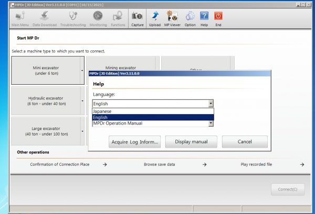315x214 pixels.
Task: Open Play recorded file
Action: coord(256,164)
